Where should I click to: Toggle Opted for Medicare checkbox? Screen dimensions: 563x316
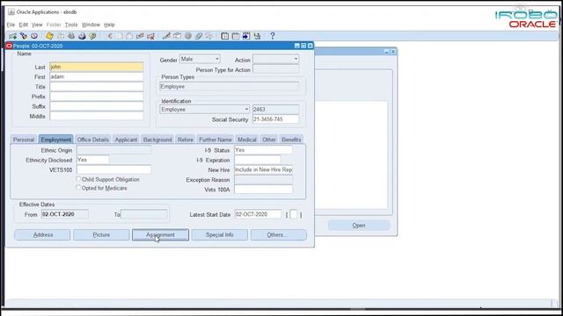coord(78,187)
